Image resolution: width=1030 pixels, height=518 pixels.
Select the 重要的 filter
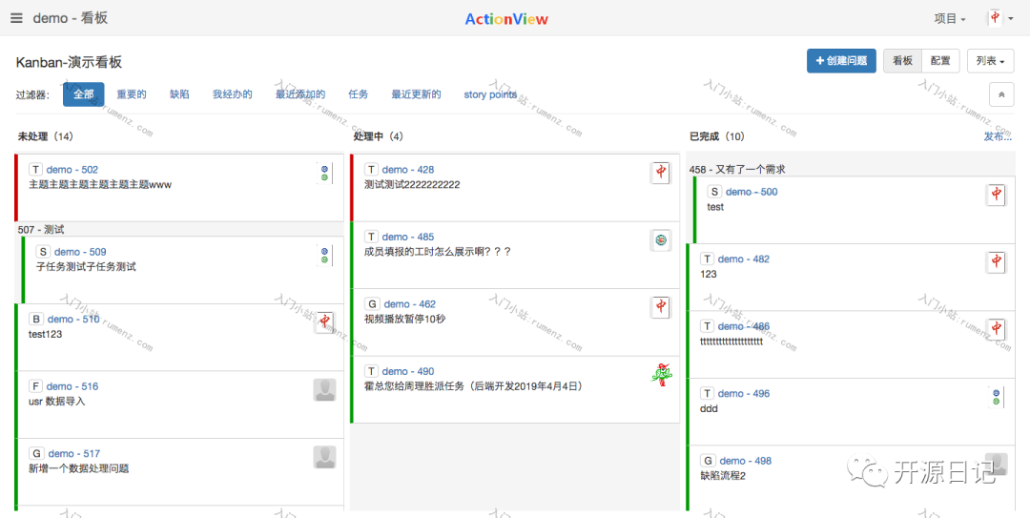coord(132,94)
